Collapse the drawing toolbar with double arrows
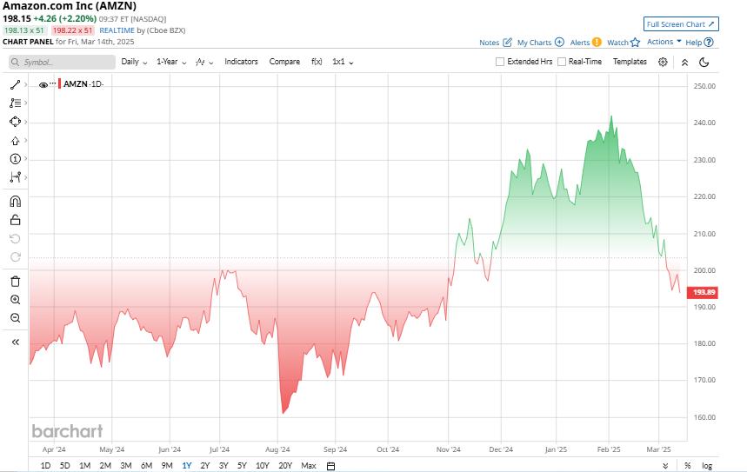 pyautogui.click(x=16, y=342)
